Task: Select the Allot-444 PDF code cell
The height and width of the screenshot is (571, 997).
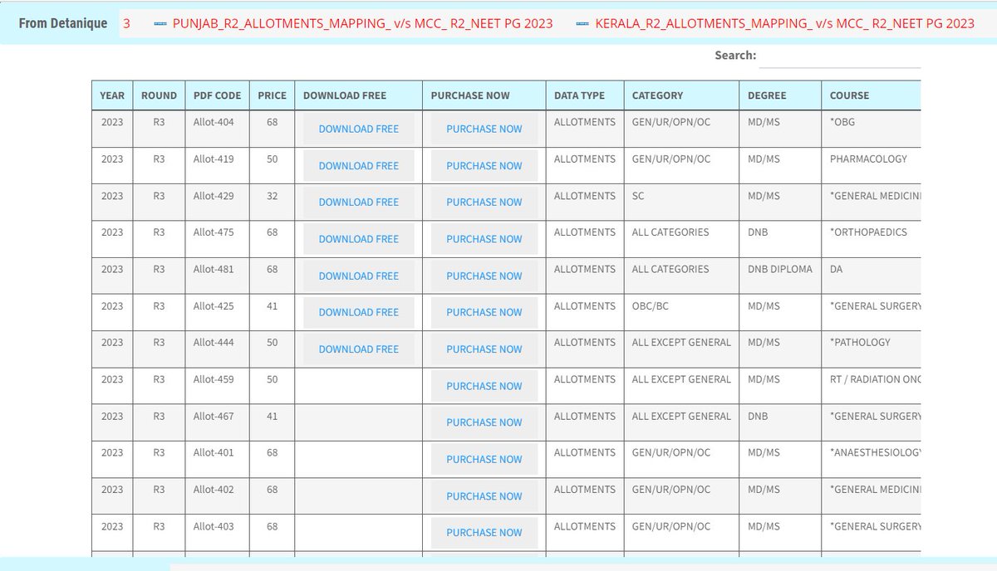Action: point(217,349)
